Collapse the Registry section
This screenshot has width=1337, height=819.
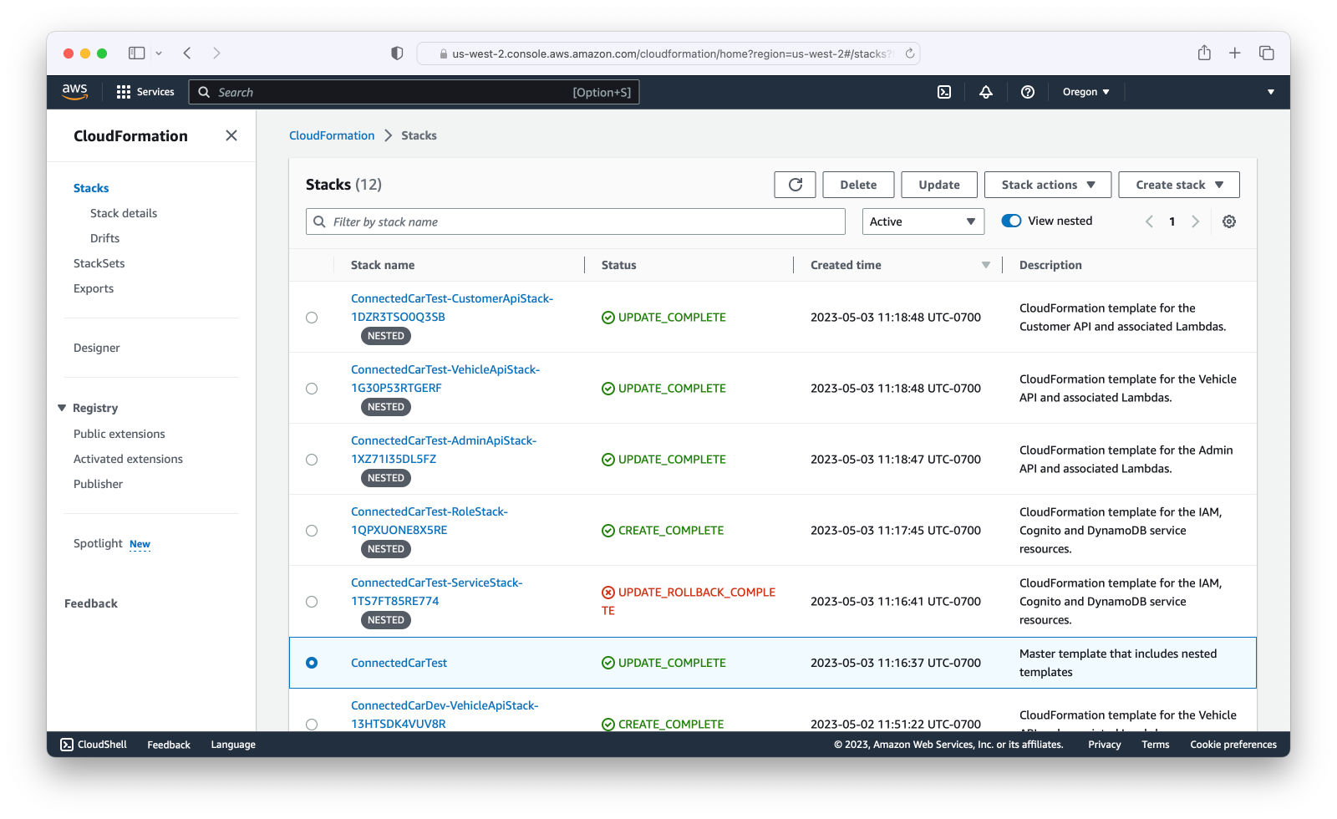tap(62, 408)
